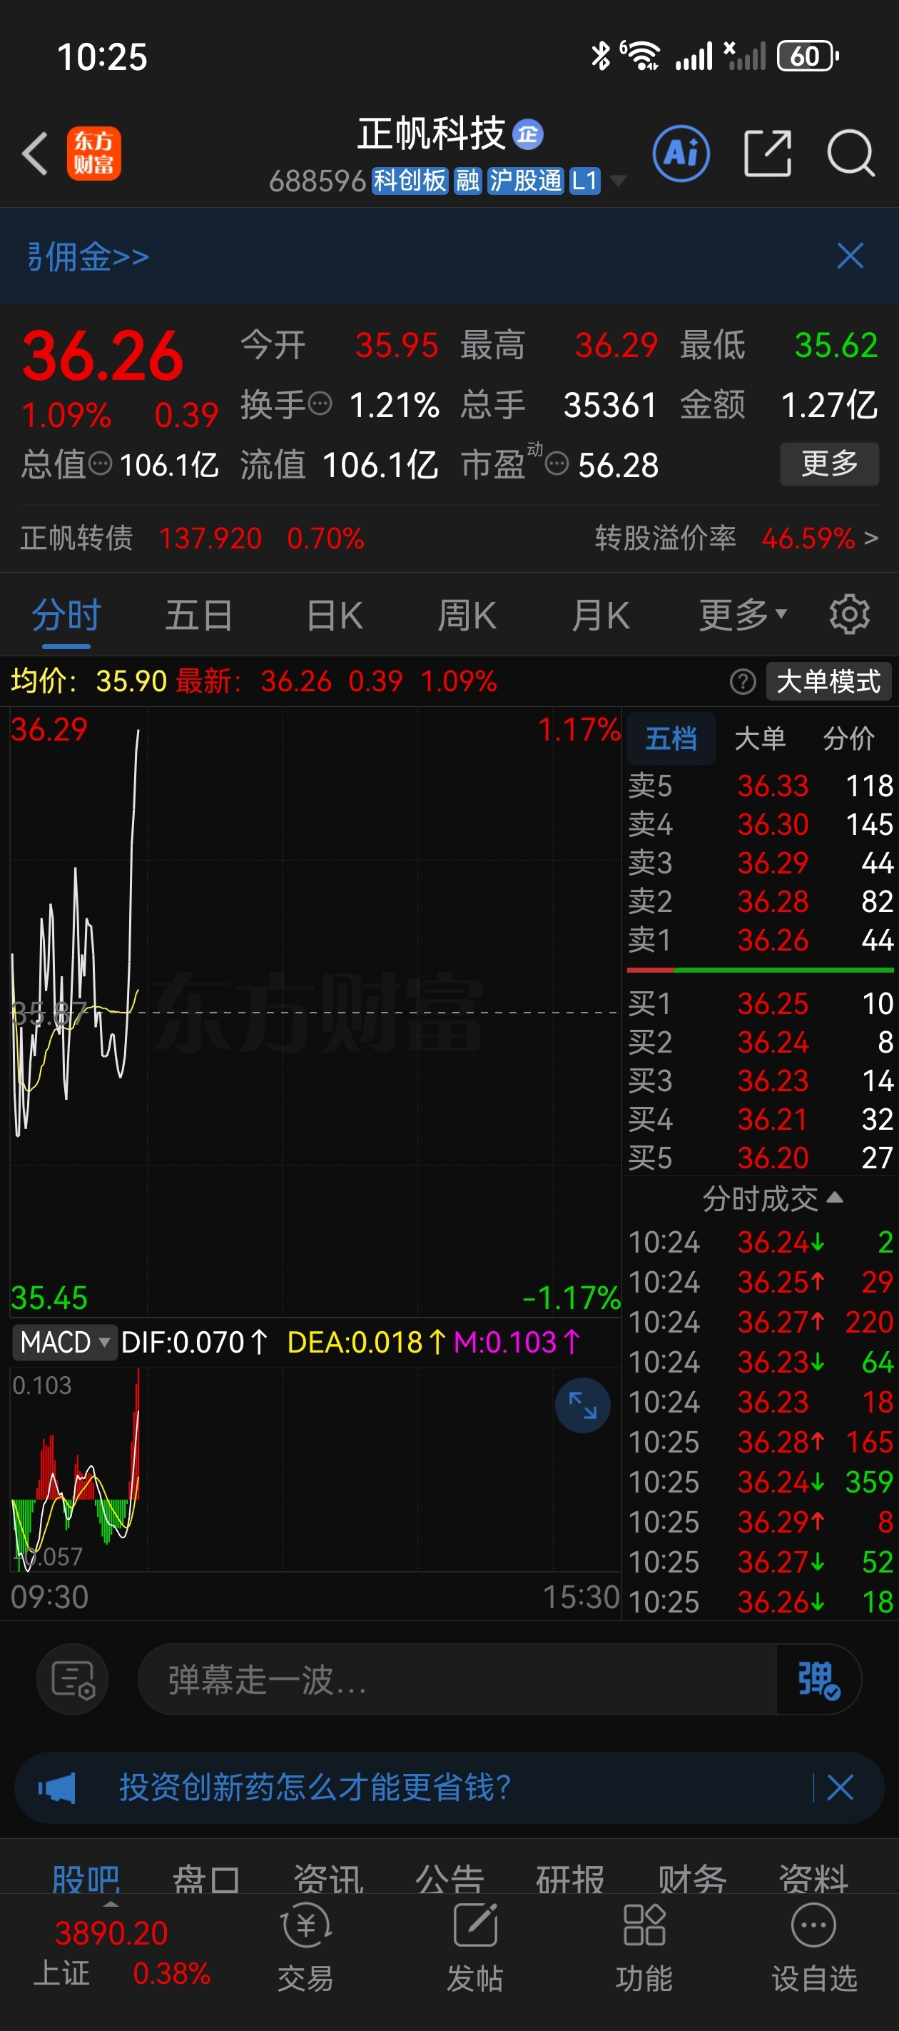Image resolution: width=899 pixels, height=2031 pixels.
Task: Switch to 大单 tab
Action: point(761,738)
